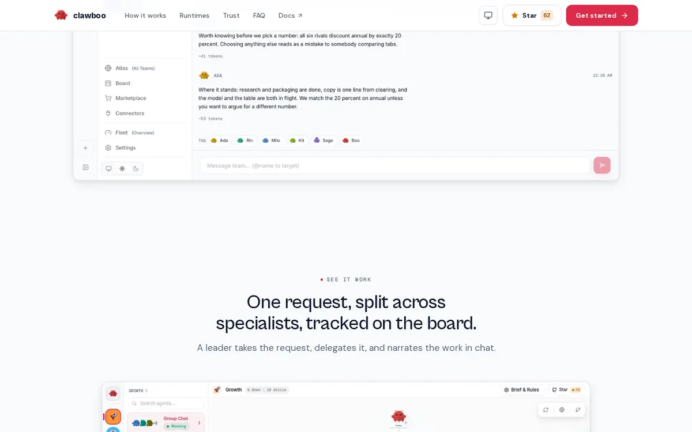
Task: Open the header display theme selector
Action: (x=488, y=16)
